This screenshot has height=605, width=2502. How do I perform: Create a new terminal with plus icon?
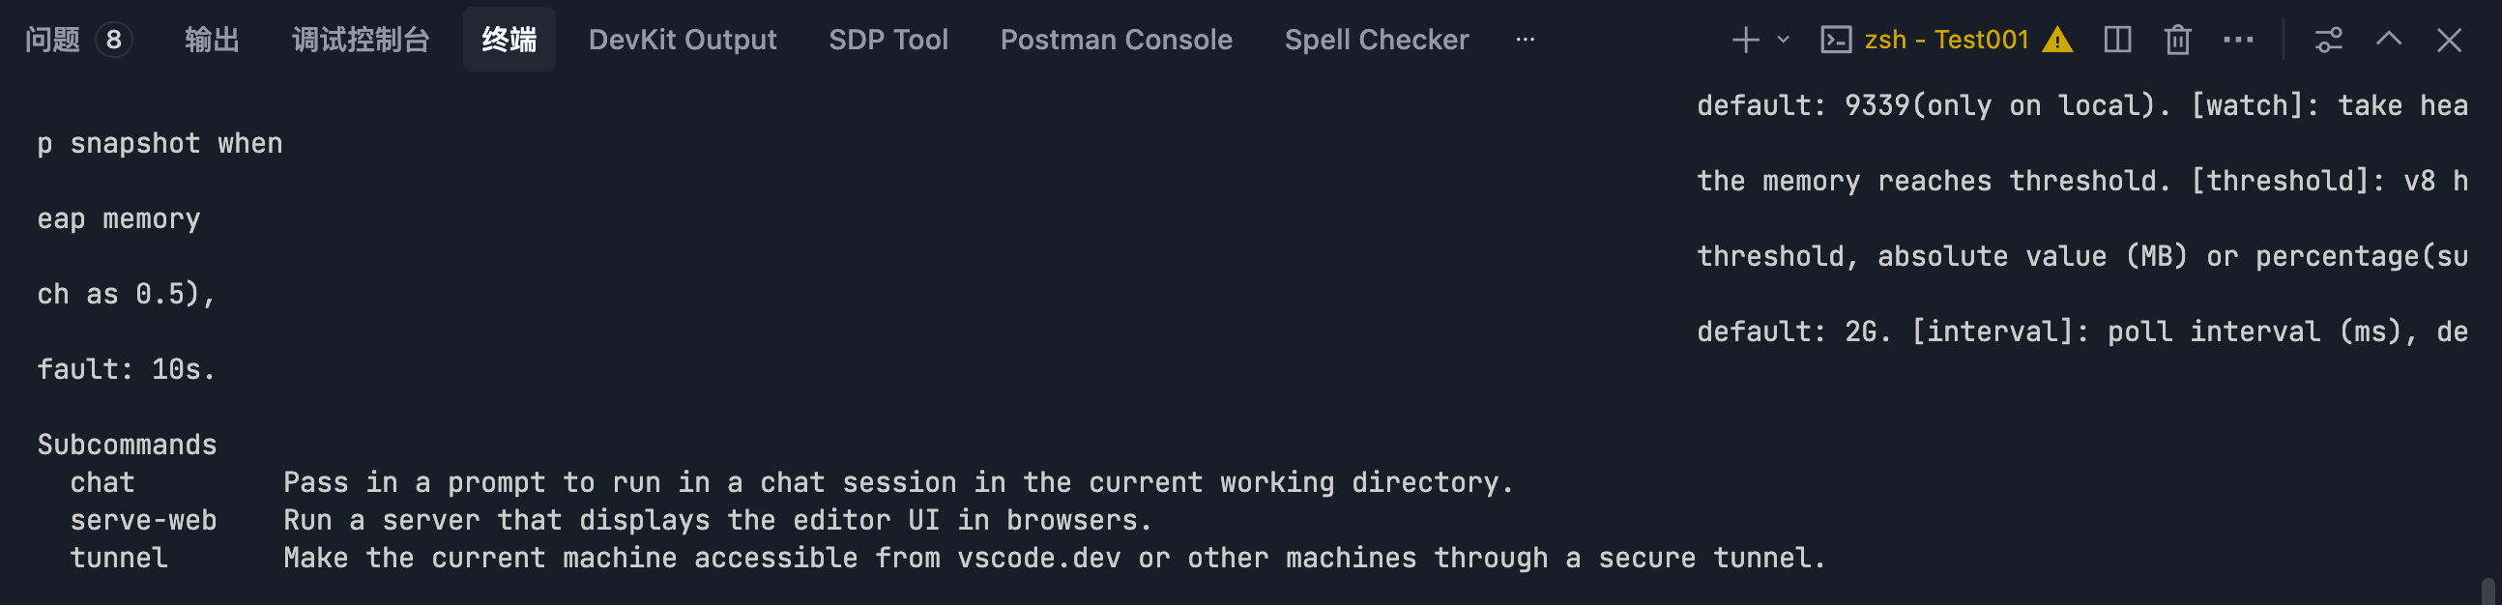click(x=1745, y=40)
